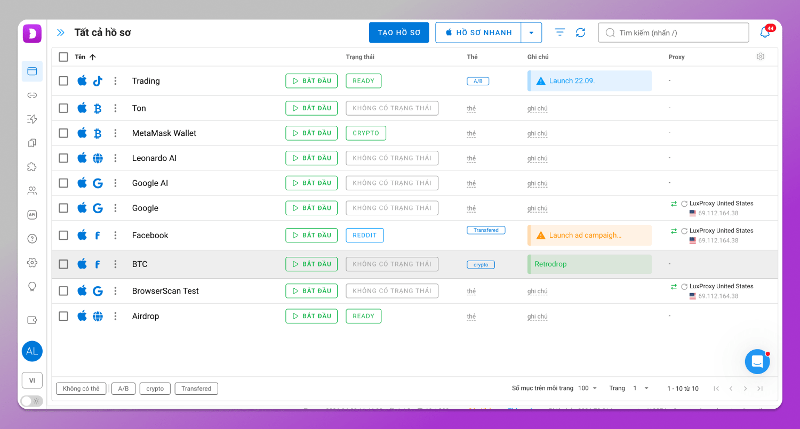Click the notification bell icon

(x=765, y=33)
